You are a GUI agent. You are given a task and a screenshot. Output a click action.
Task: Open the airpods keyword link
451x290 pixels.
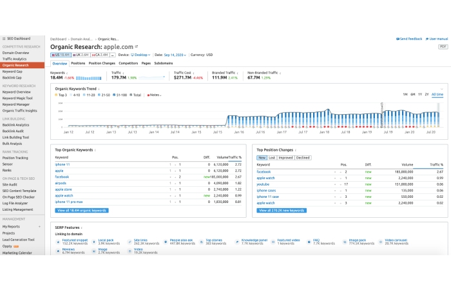click(61, 183)
